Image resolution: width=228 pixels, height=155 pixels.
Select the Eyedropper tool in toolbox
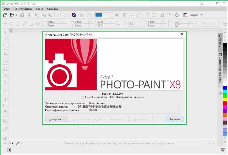[5, 129]
